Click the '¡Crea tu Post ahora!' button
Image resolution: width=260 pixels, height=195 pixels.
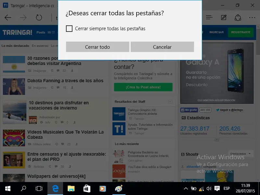(143, 87)
